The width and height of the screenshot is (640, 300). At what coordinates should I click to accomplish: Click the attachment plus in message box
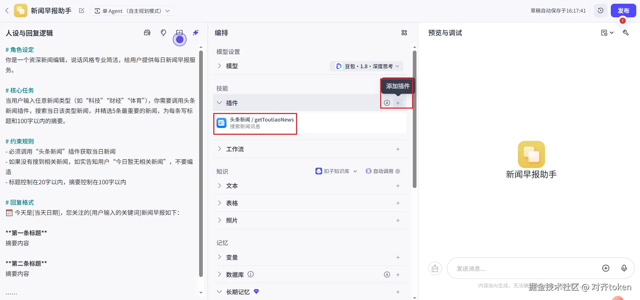point(606,268)
